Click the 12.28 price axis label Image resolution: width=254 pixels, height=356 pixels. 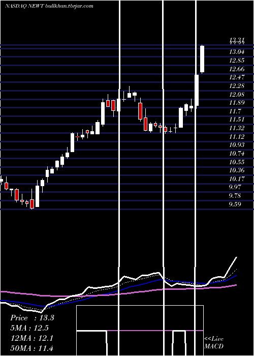coord(237,85)
